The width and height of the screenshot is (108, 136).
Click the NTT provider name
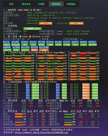click(25, 45)
